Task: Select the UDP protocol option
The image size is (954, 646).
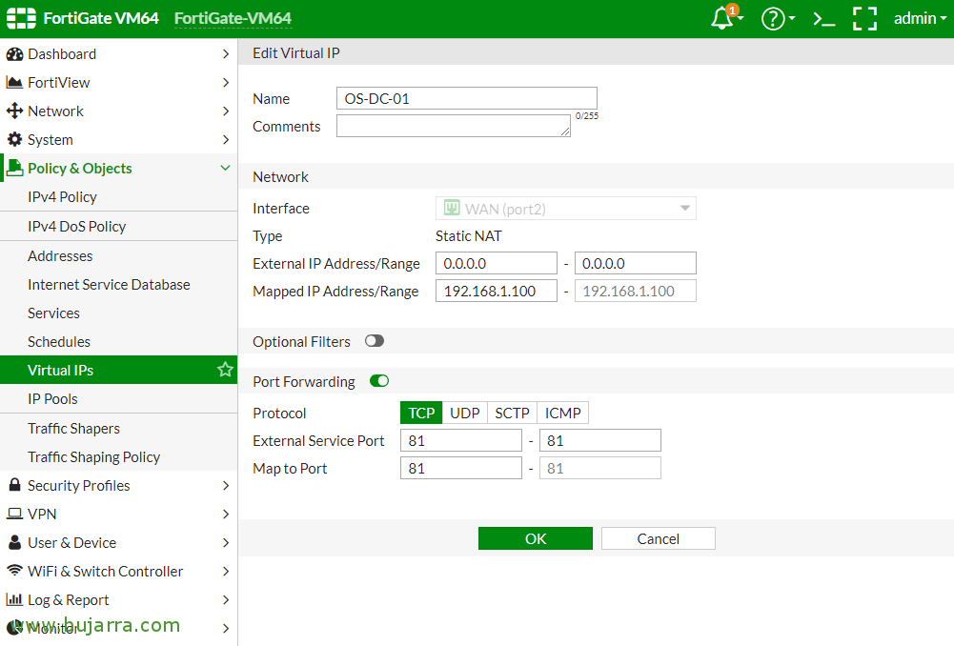Action: pyautogui.click(x=465, y=413)
